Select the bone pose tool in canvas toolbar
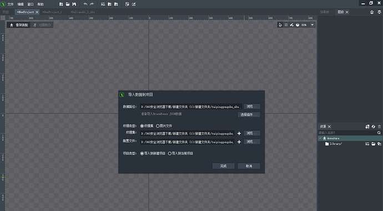The image size is (383, 211). (x=286, y=25)
